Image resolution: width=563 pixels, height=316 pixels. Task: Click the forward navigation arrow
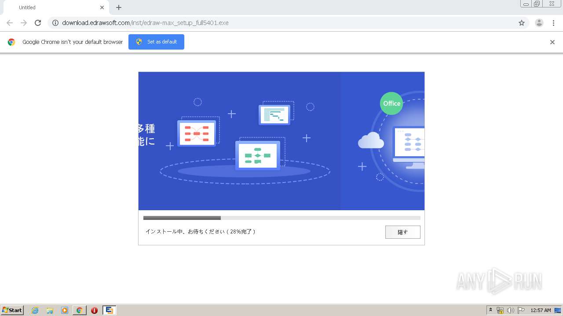[x=24, y=23]
